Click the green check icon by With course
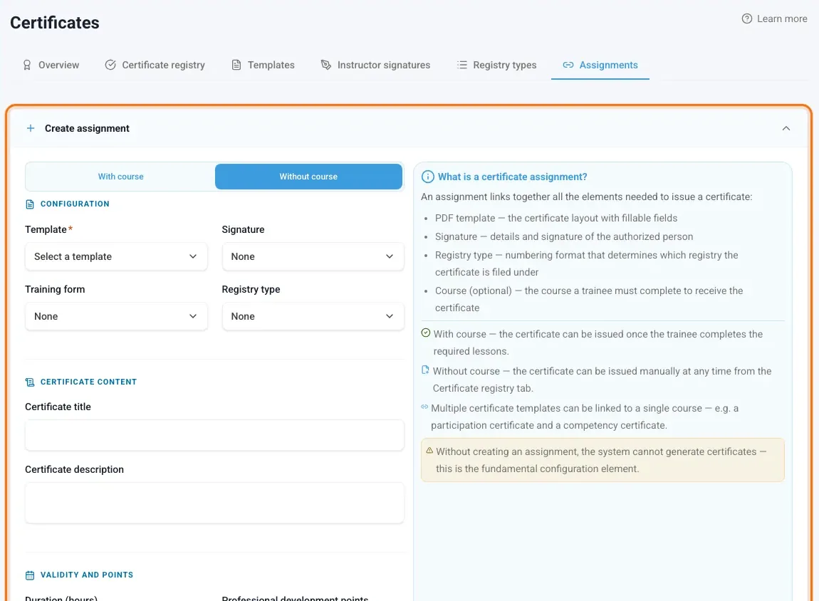The height and width of the screenshot is (601, 819). coord(426,333)
